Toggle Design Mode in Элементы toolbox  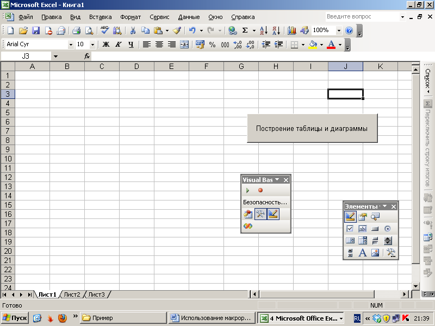click(x=350, y=216)
